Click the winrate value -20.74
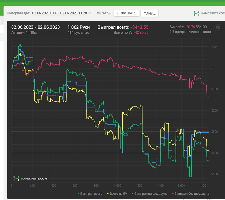The width and height of the screenshot is (225, 200). (x=190, y=27)
